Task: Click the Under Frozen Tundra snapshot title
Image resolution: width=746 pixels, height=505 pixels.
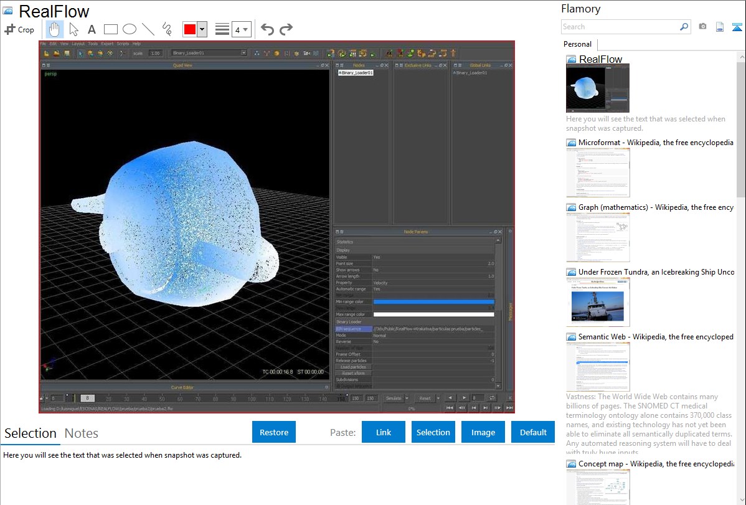Action: click(656, 272)
